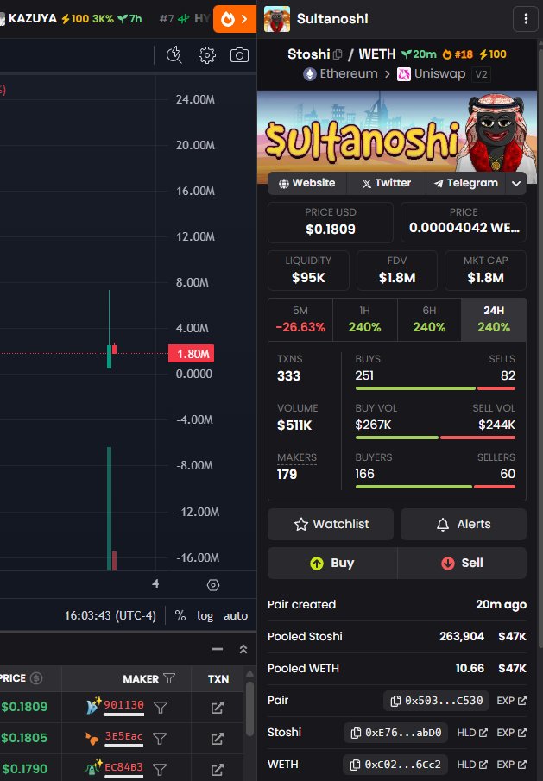Click the KAZUYA trending ticker item
543x781 pixels.
[x=71, y=19]
